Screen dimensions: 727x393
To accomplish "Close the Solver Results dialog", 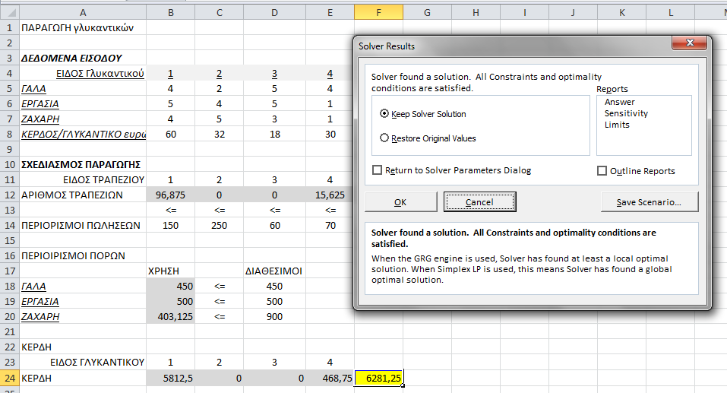I will (690, 43).
